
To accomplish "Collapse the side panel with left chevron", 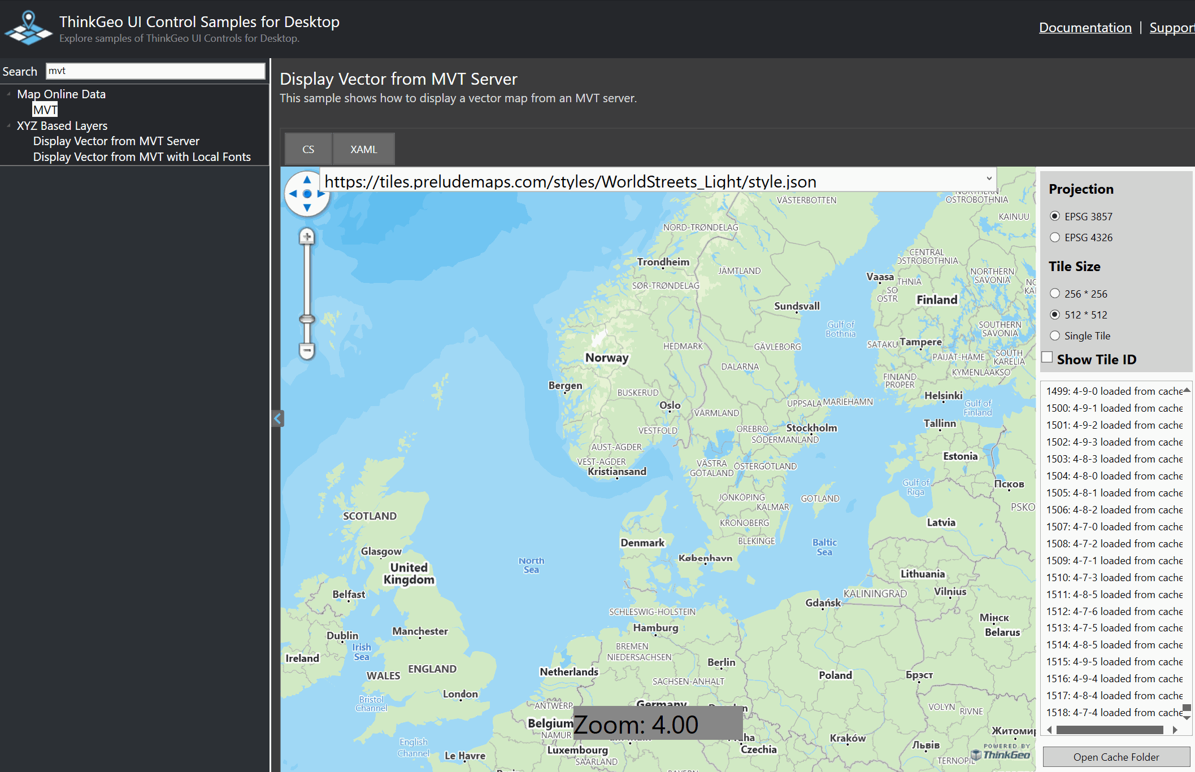I will click(277, 418).
